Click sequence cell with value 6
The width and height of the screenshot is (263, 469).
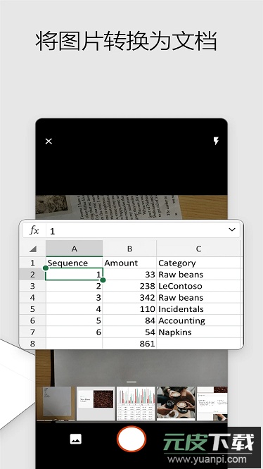click(75, 332)
